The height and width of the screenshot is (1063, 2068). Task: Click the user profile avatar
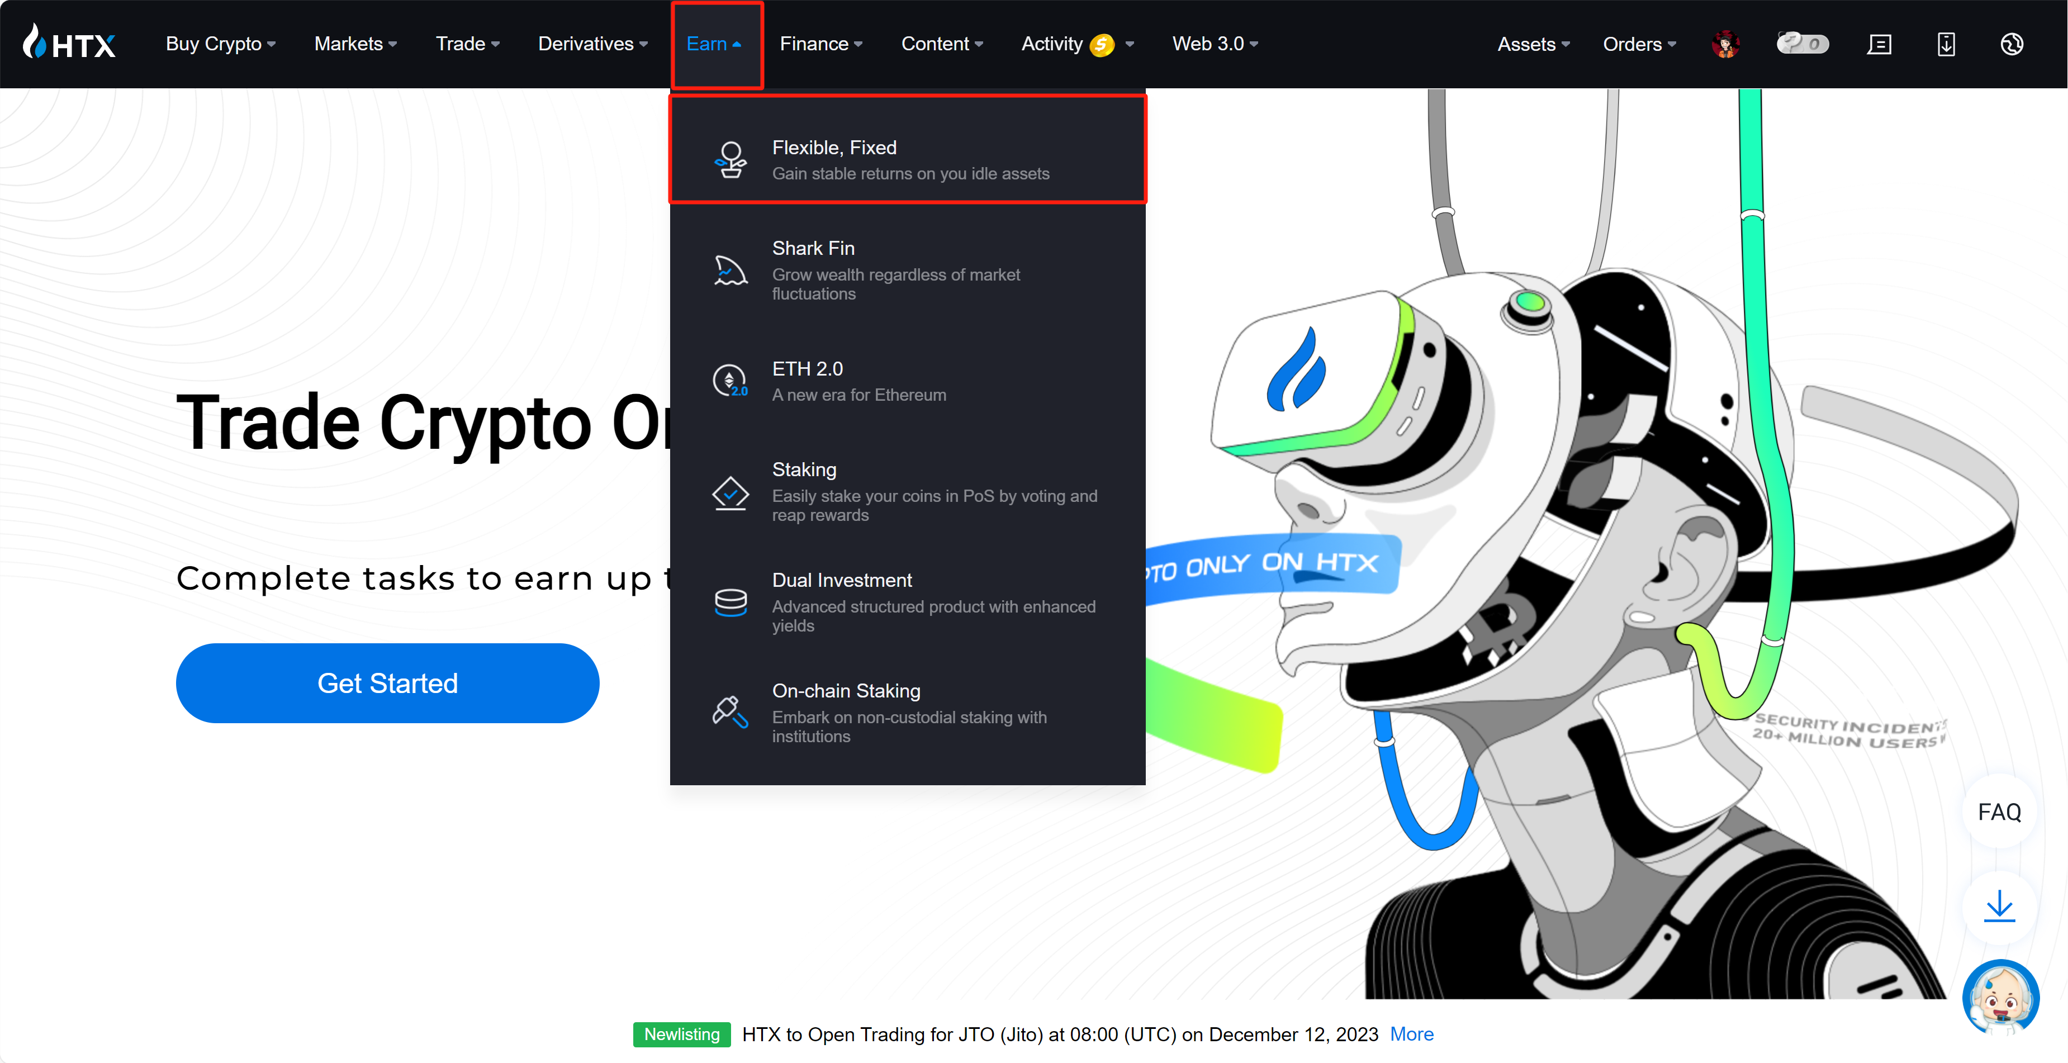coord(1725,44)
